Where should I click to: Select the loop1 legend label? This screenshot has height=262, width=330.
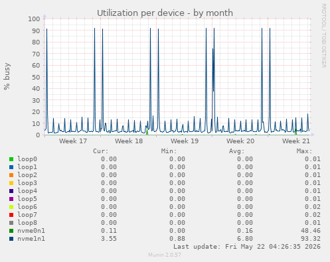[27, 167]
